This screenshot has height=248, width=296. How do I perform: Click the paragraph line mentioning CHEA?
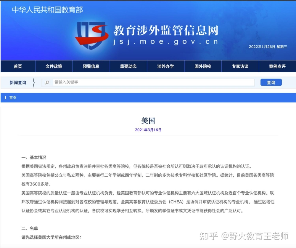[148, 202]
